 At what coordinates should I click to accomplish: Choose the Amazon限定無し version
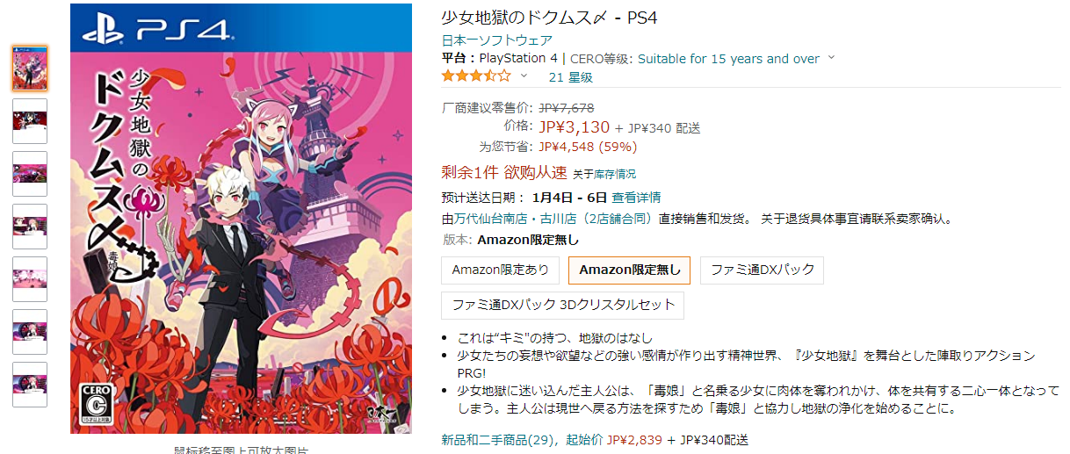pos(630,270)
